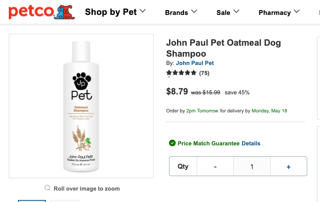Click the Petco wordmark logo

coord(30,12)
